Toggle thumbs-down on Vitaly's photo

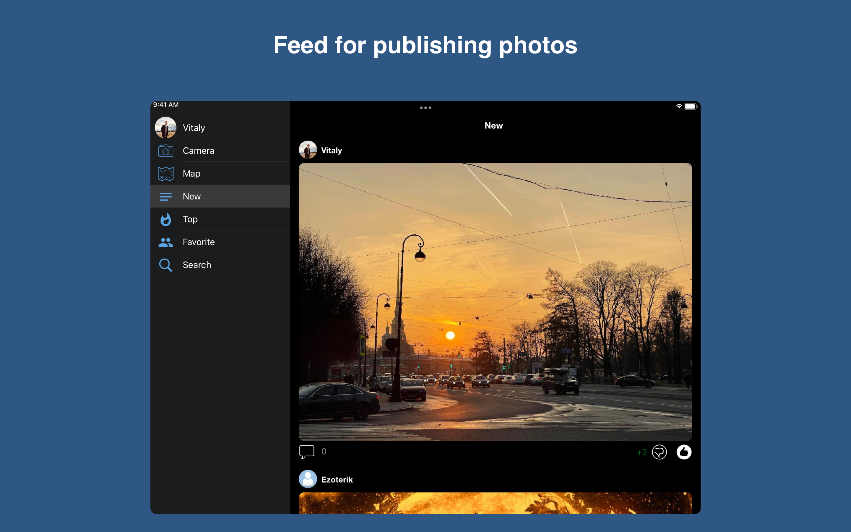(659, 452)
